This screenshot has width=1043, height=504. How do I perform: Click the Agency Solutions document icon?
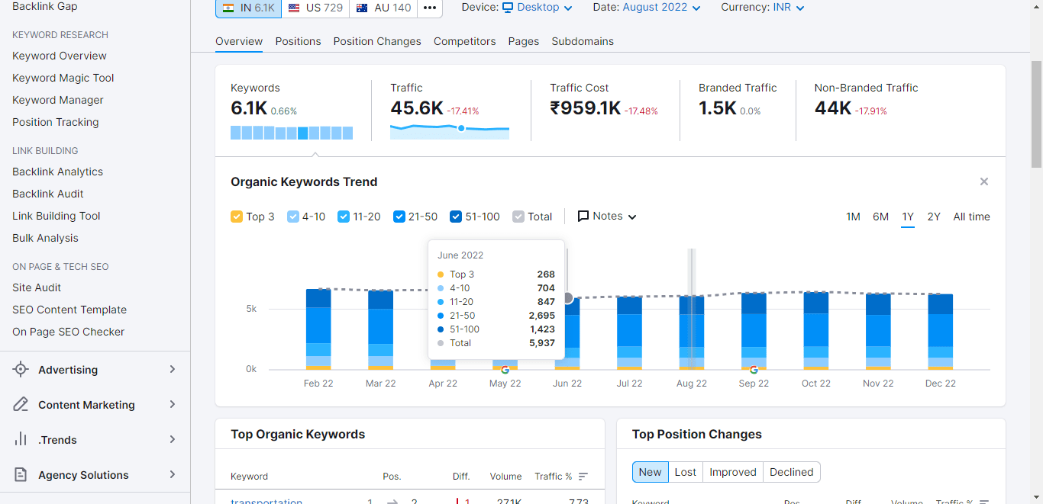[21, 475]
